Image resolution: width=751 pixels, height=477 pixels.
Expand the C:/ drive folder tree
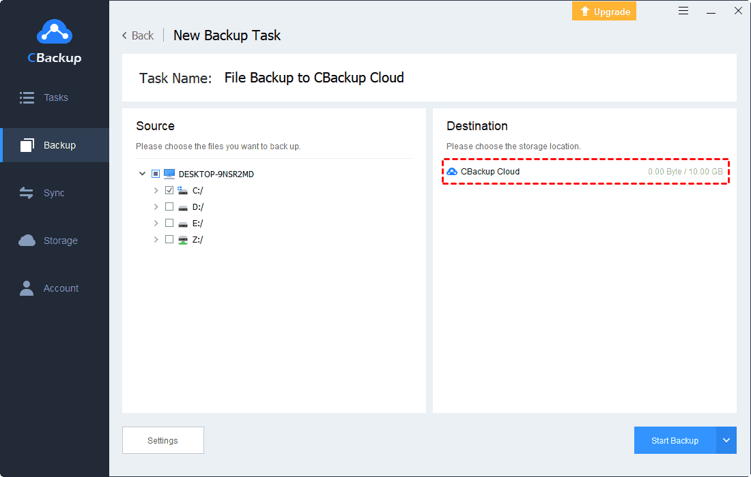pos(156,190)
